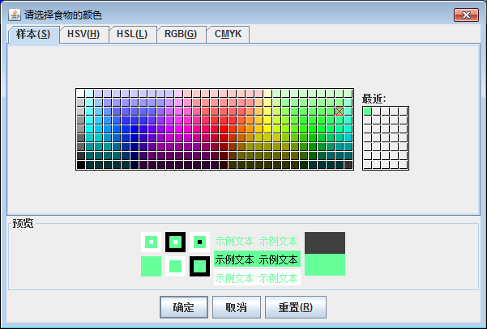This screenshot has width=487, height=329.
Task: Click the dark gray previous-color preview block
Action: [325, 243]
